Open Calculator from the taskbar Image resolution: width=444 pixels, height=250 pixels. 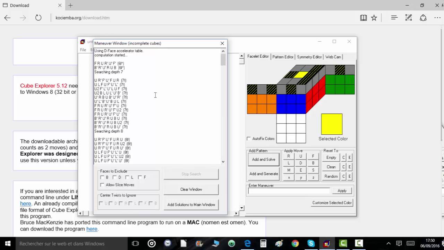263,243
